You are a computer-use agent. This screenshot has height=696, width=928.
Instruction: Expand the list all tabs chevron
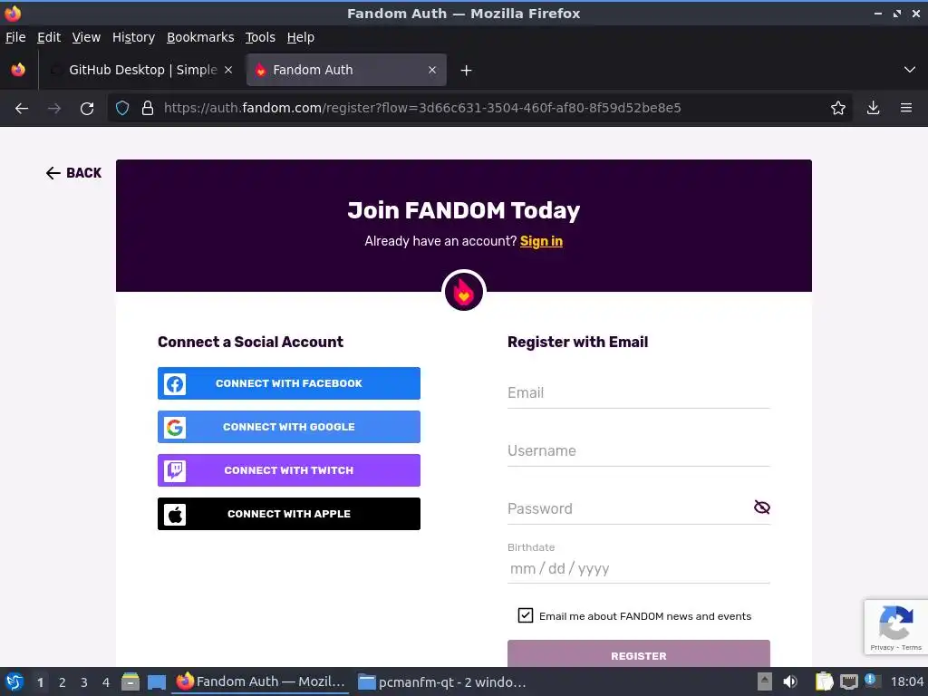coord(910,70)
